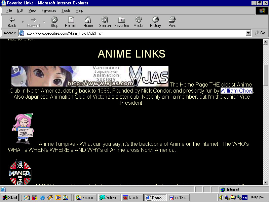The image size is (269, 202).
Task: Print the current page
Action: pos(172,22)
